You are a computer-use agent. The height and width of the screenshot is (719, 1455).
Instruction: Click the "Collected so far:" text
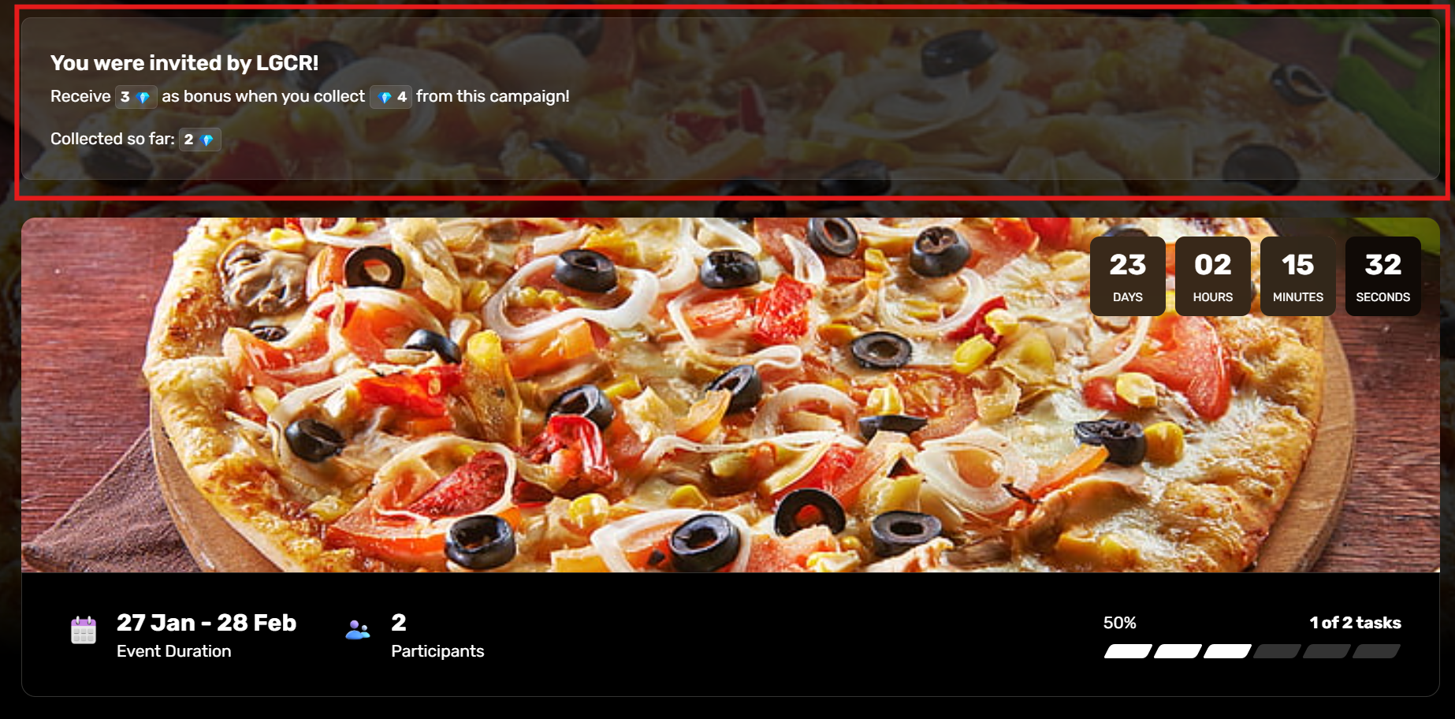113,140
